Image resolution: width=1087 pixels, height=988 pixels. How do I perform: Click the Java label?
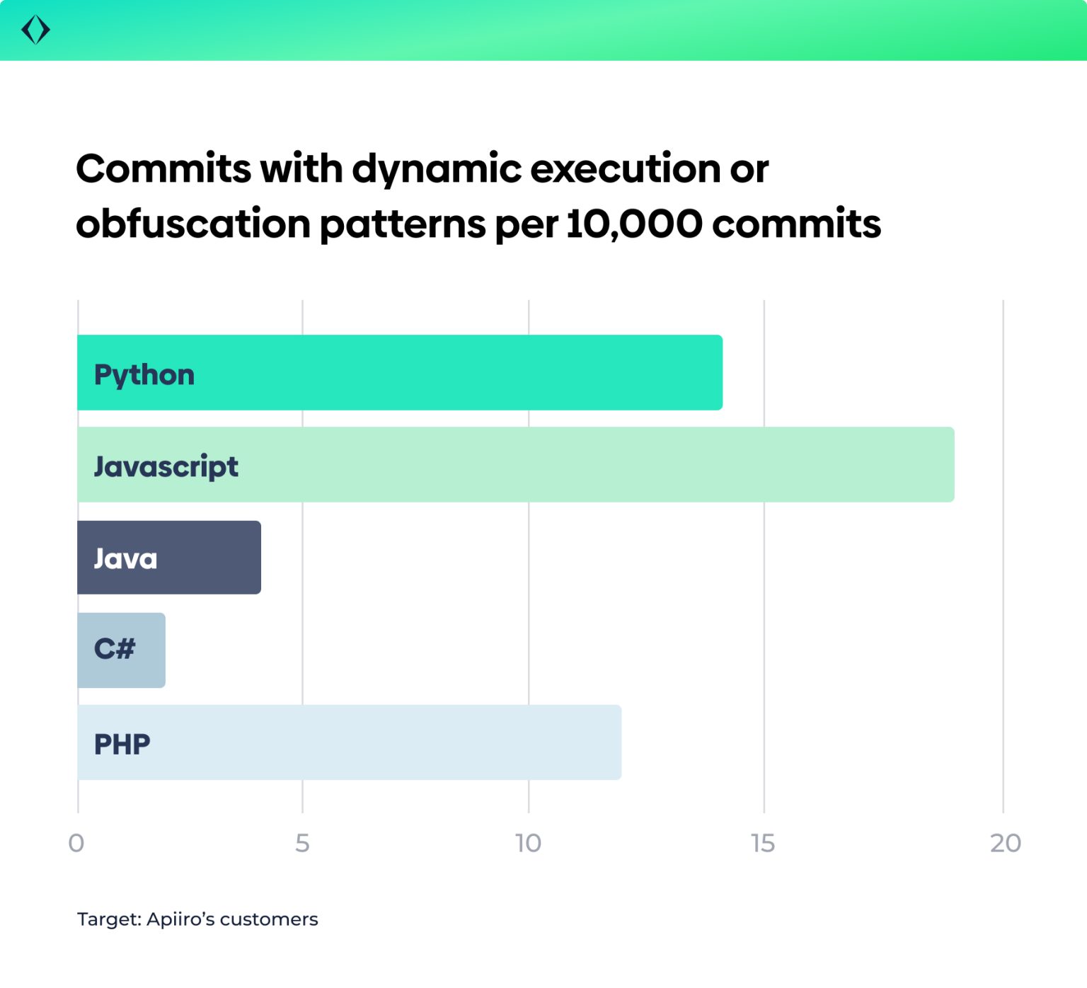pos(125,558)
